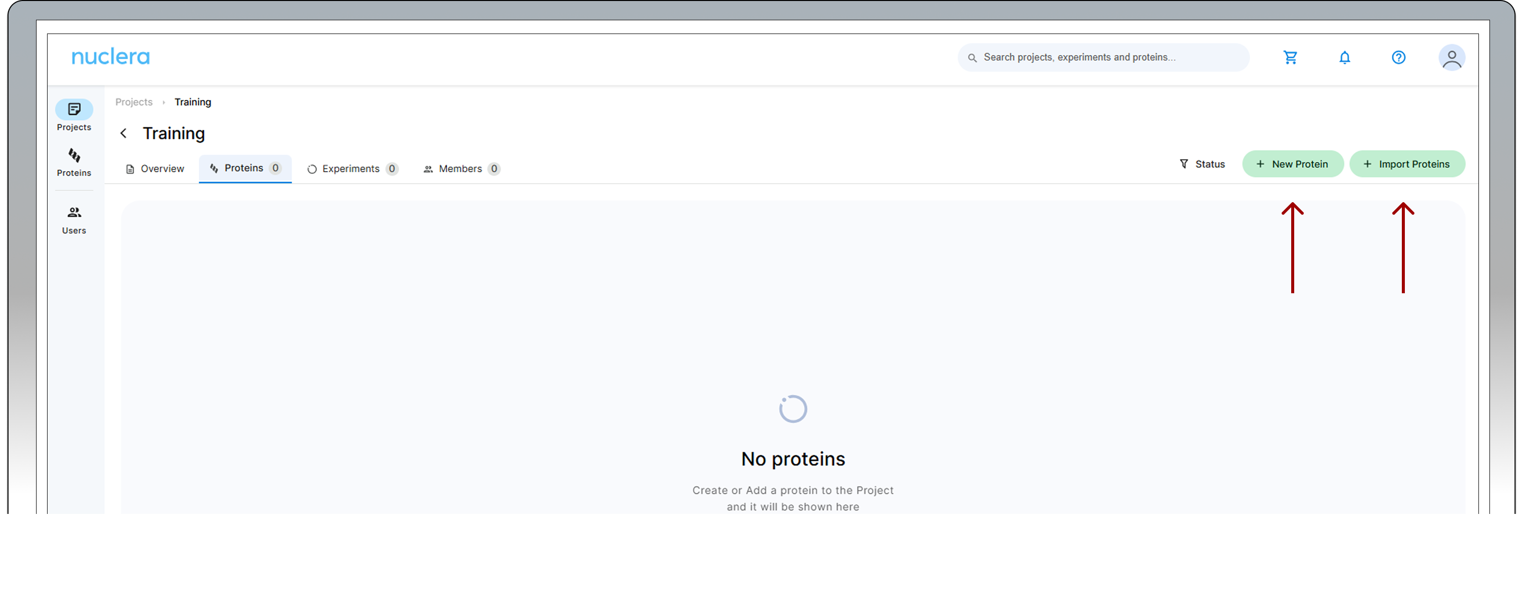This screenshot has height=613, width=1523.
Task: Click the Experiments tab count badge
Action: [392, 169]
